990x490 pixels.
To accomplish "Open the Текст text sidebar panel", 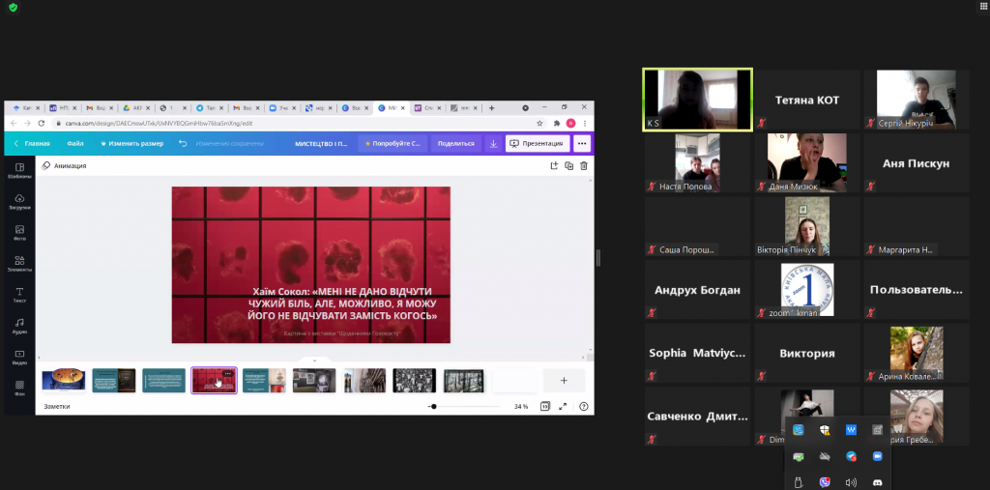I will click(19, 295).
